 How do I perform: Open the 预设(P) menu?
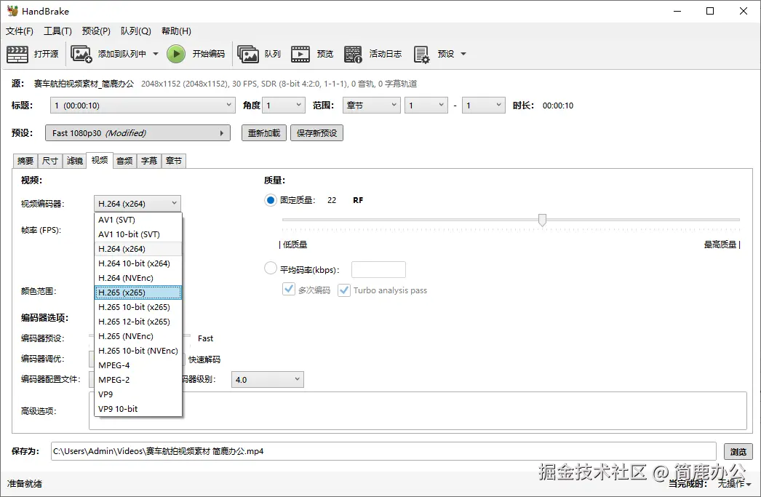pos(96,31)
